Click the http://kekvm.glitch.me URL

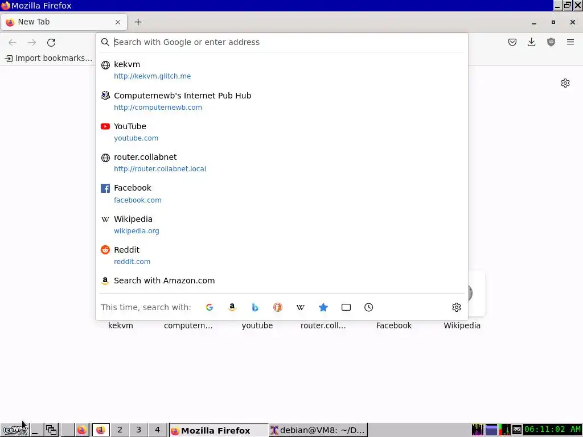tap(152, 76)
